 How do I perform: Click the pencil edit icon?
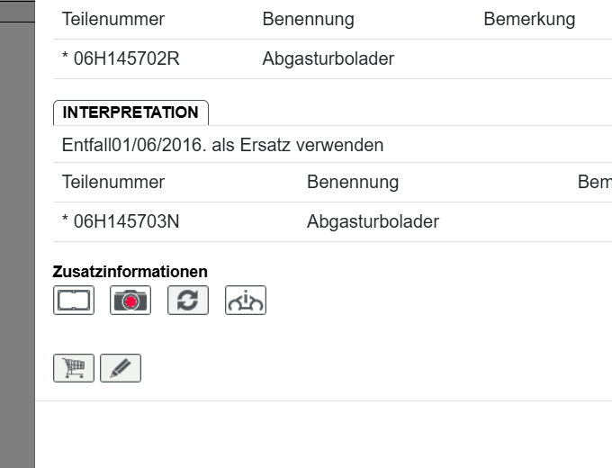121,368
